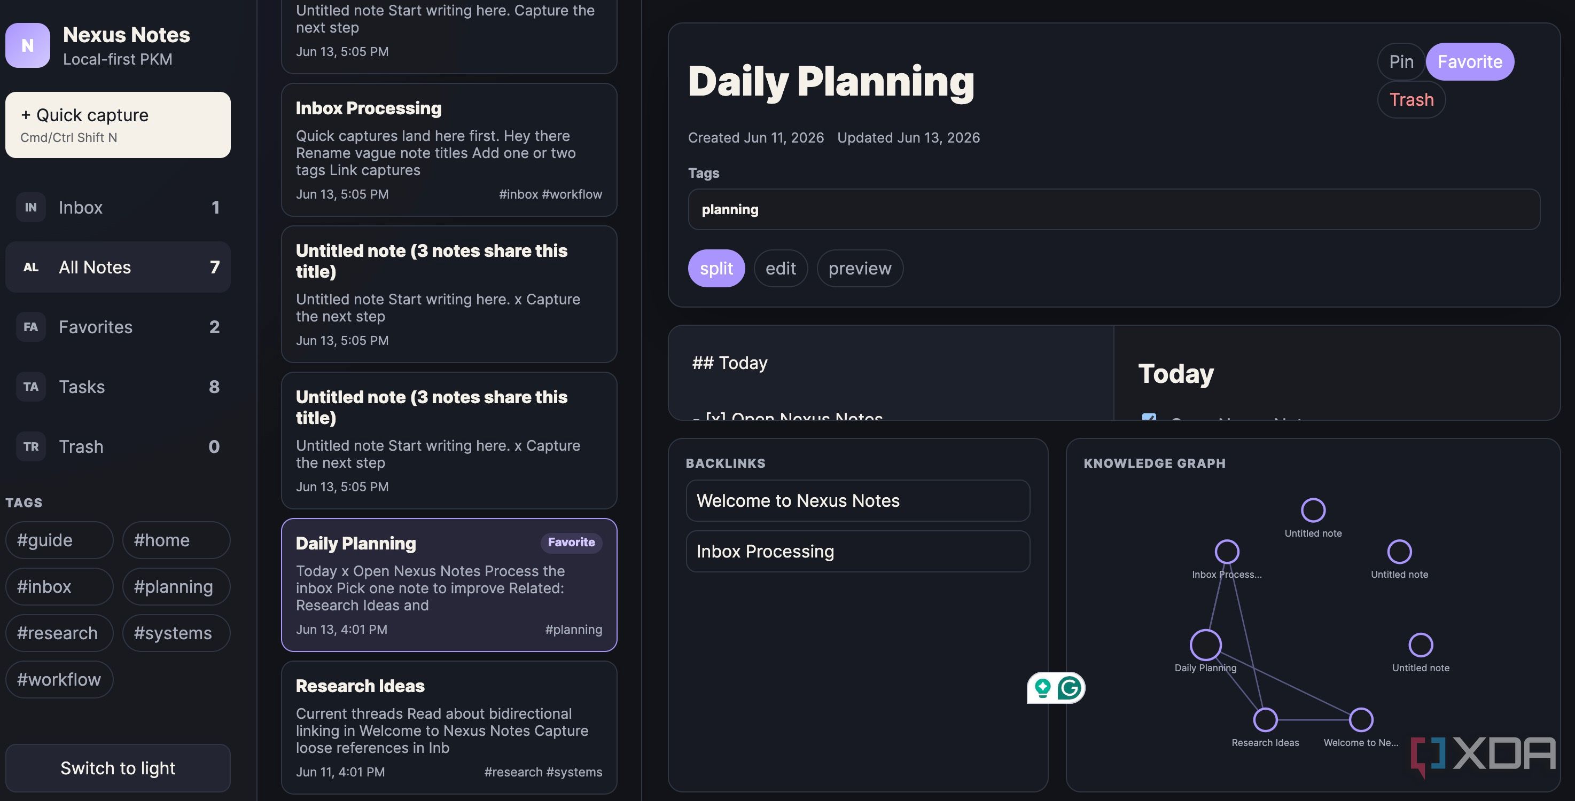Click the Quick capture button

118,124
